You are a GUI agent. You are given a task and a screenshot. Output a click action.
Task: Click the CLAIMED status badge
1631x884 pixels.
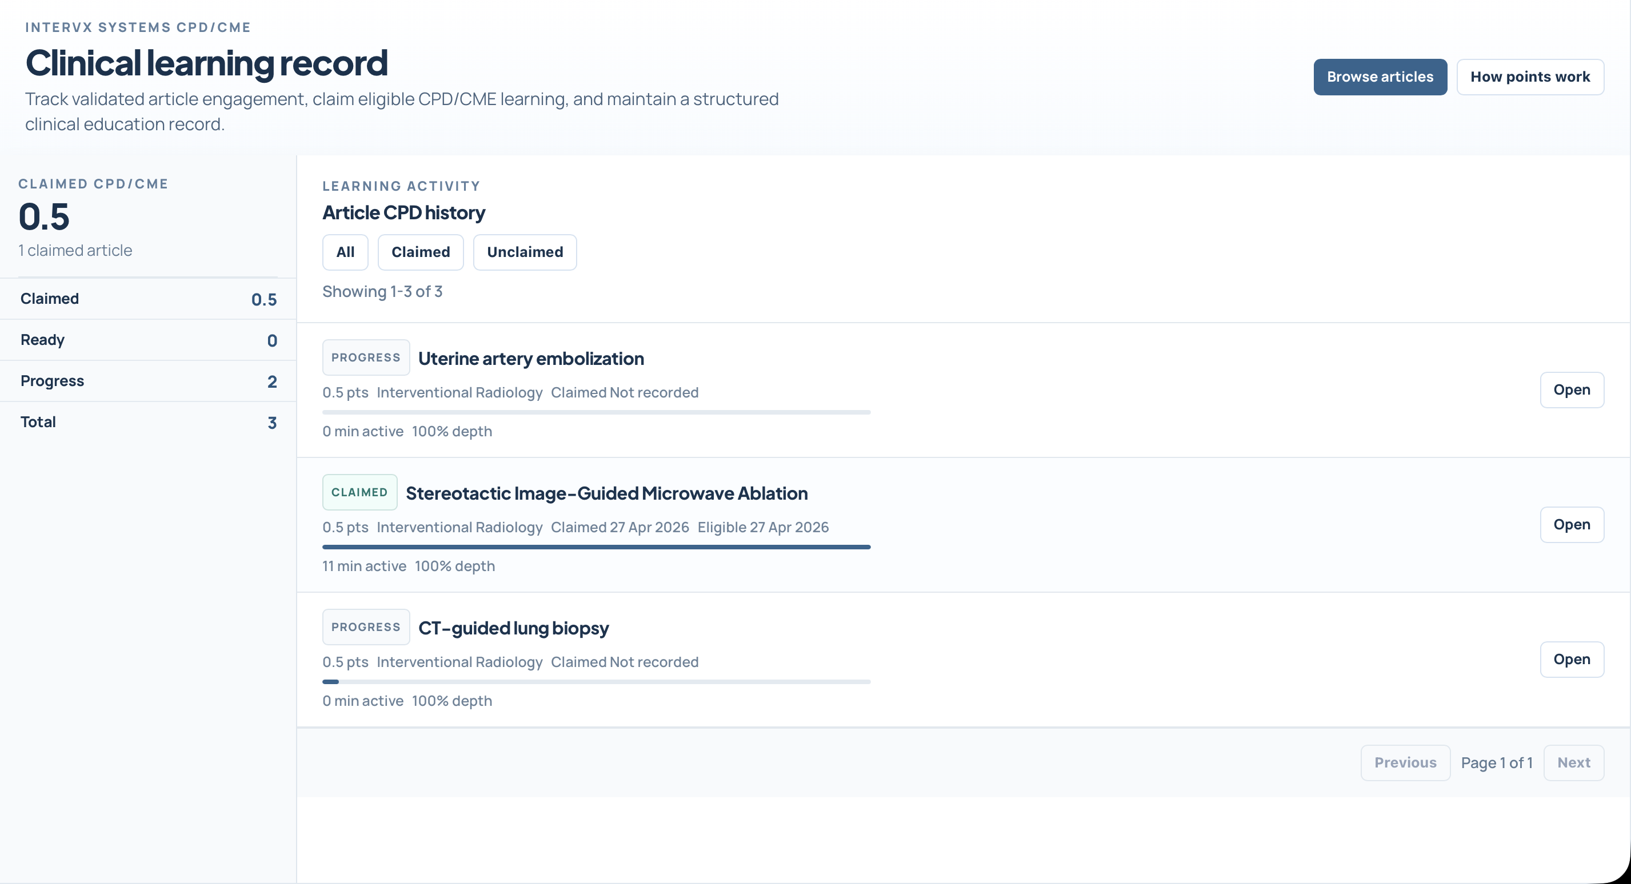(359, 492)
